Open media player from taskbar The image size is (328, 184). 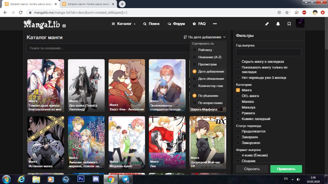click(x=51, y=179)
